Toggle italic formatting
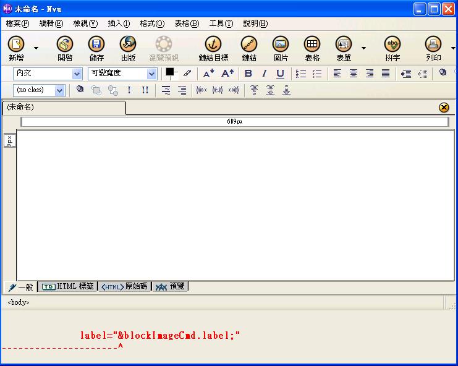Image resolution: width=458 pixels, height=366 pixels. pyautogui.click(x=265, y=74)
